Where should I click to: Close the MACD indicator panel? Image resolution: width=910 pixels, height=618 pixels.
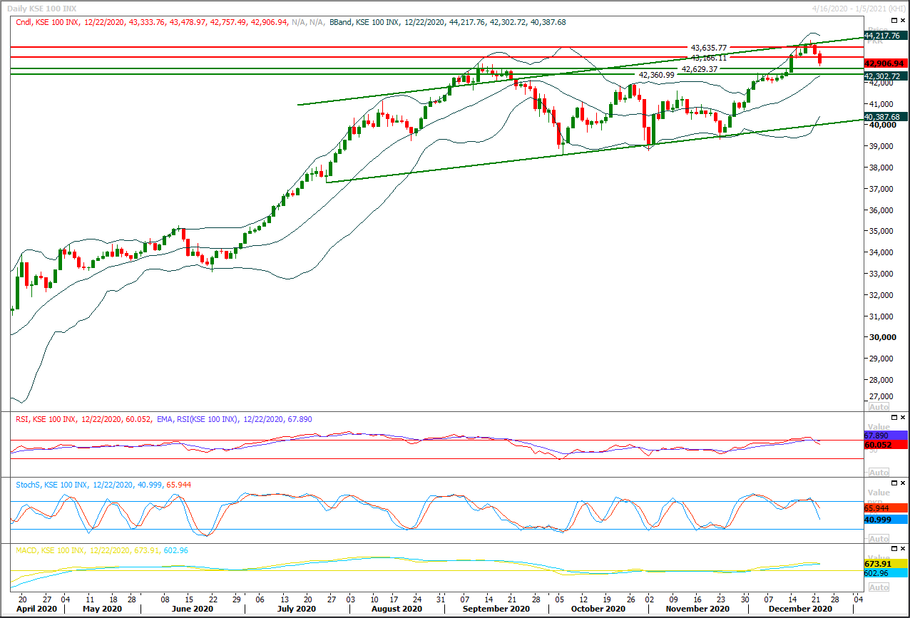(x=902, y=550)
